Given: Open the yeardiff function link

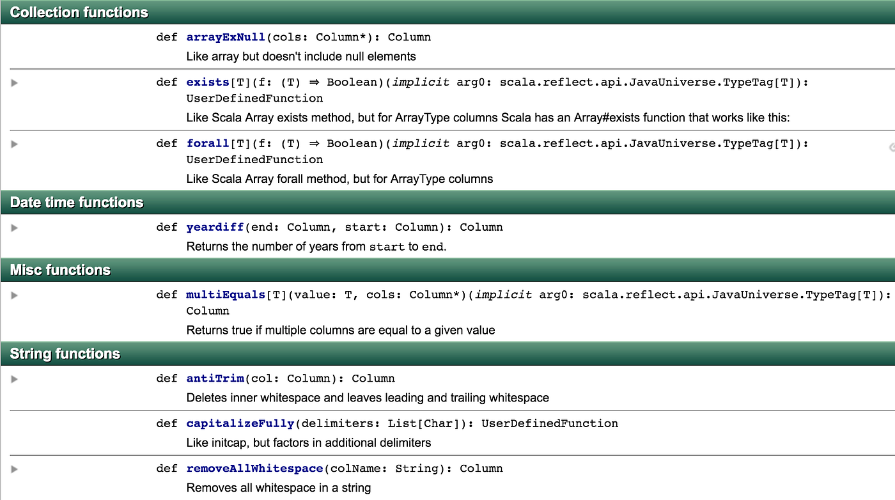Looking at the screenshot, I should tap(214, 227).
